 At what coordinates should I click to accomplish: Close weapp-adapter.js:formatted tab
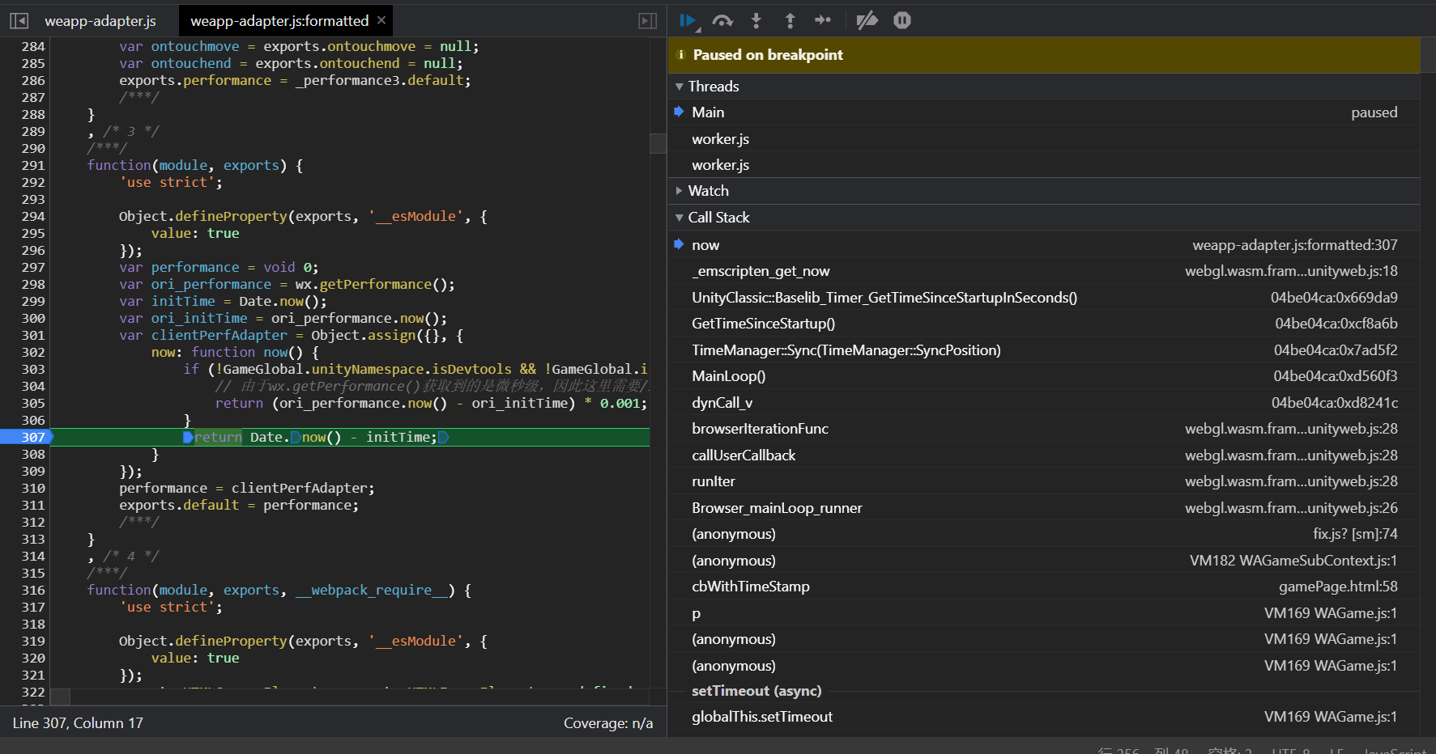[381, 19]
